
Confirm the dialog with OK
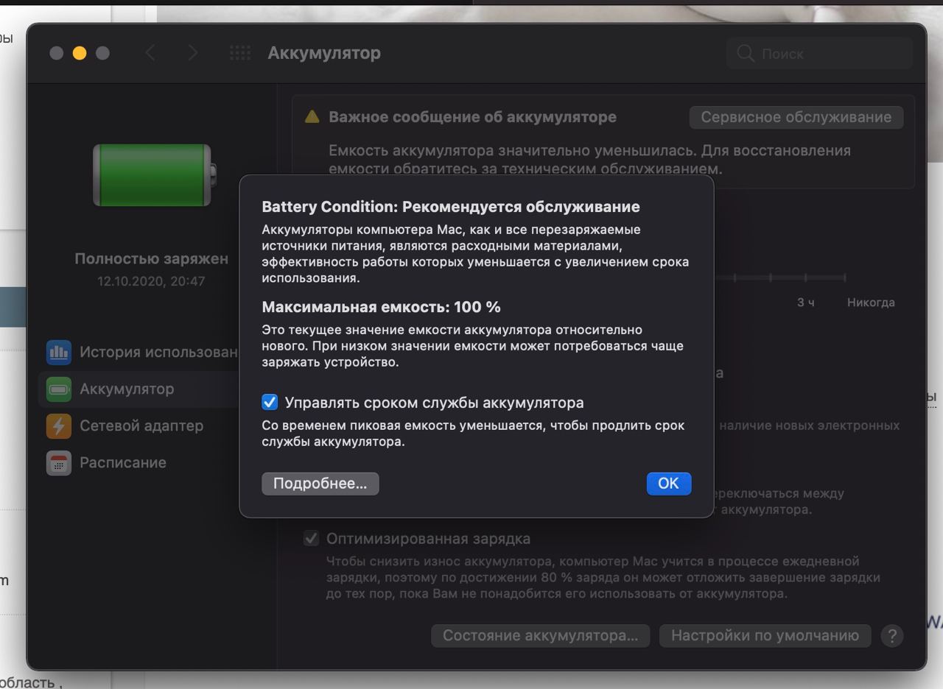click(x=668, y=484)
